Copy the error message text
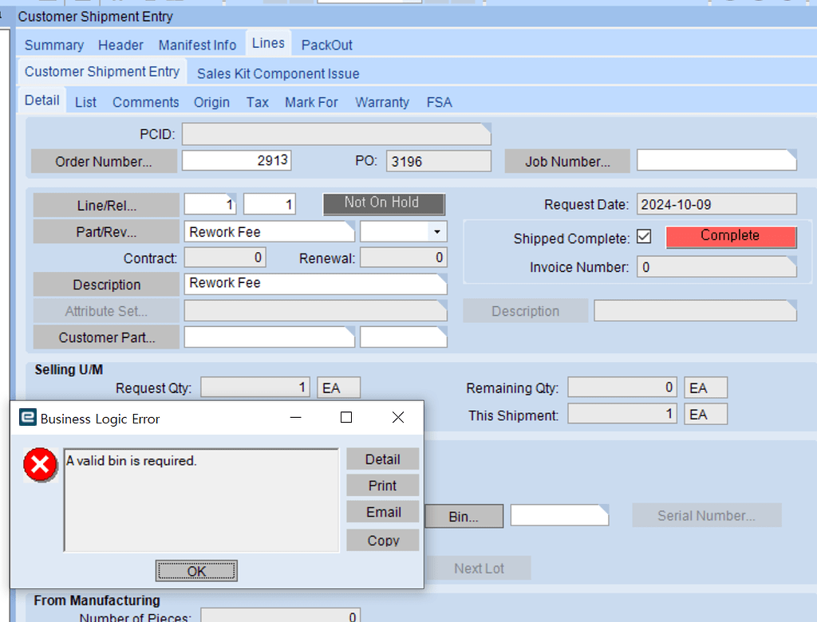 (x=382, y=540)
